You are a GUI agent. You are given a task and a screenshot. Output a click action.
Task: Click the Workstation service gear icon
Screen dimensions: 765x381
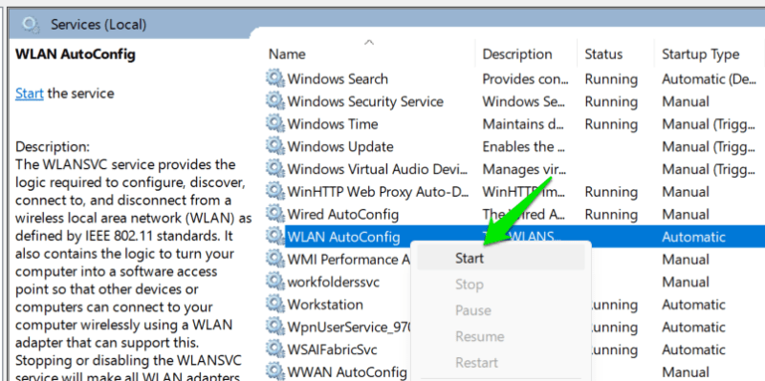(275, 305)
